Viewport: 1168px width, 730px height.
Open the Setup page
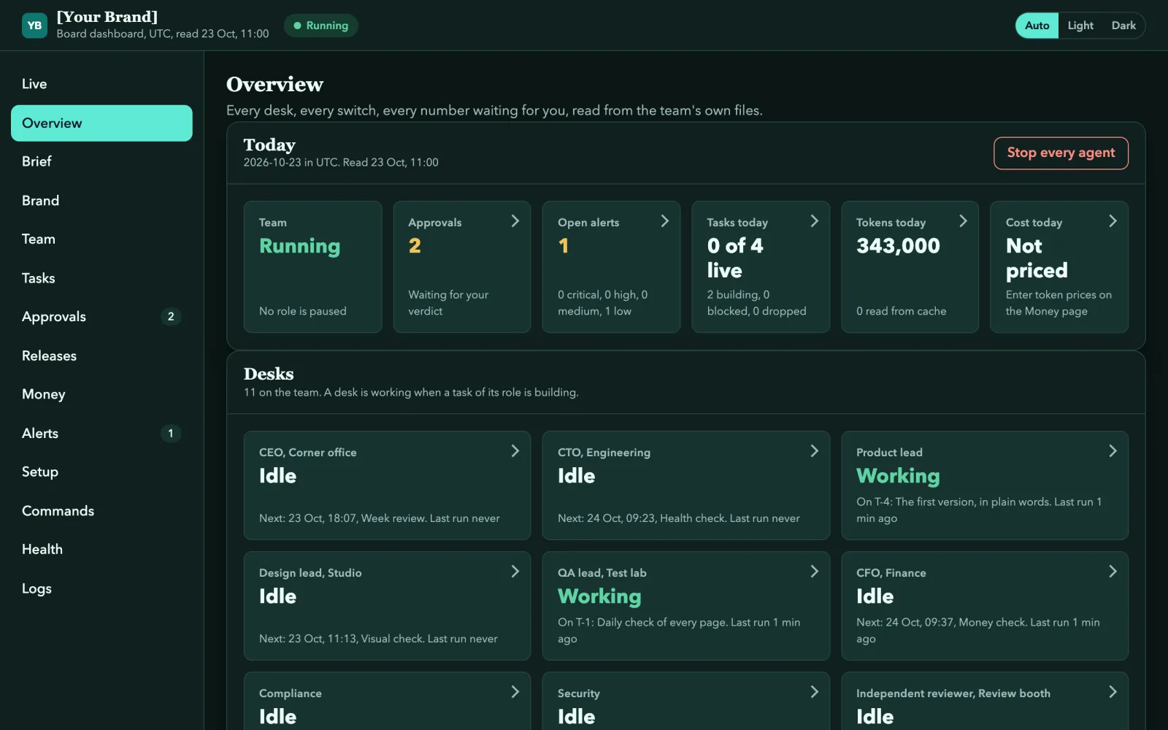(x=101, y=472)
